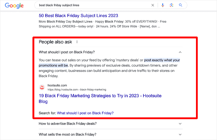Click the snippet mentioning 'Free Shipping on ALL ORDERS'
Screen dimensions: 217x140
(x=103, y=24)
